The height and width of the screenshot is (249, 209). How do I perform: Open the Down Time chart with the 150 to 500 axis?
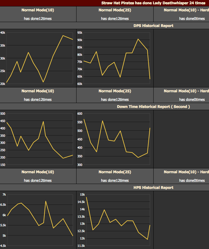(39, 139)
